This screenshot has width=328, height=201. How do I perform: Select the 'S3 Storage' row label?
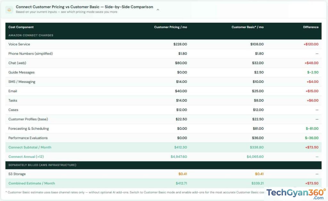click(x=17, y=174)
